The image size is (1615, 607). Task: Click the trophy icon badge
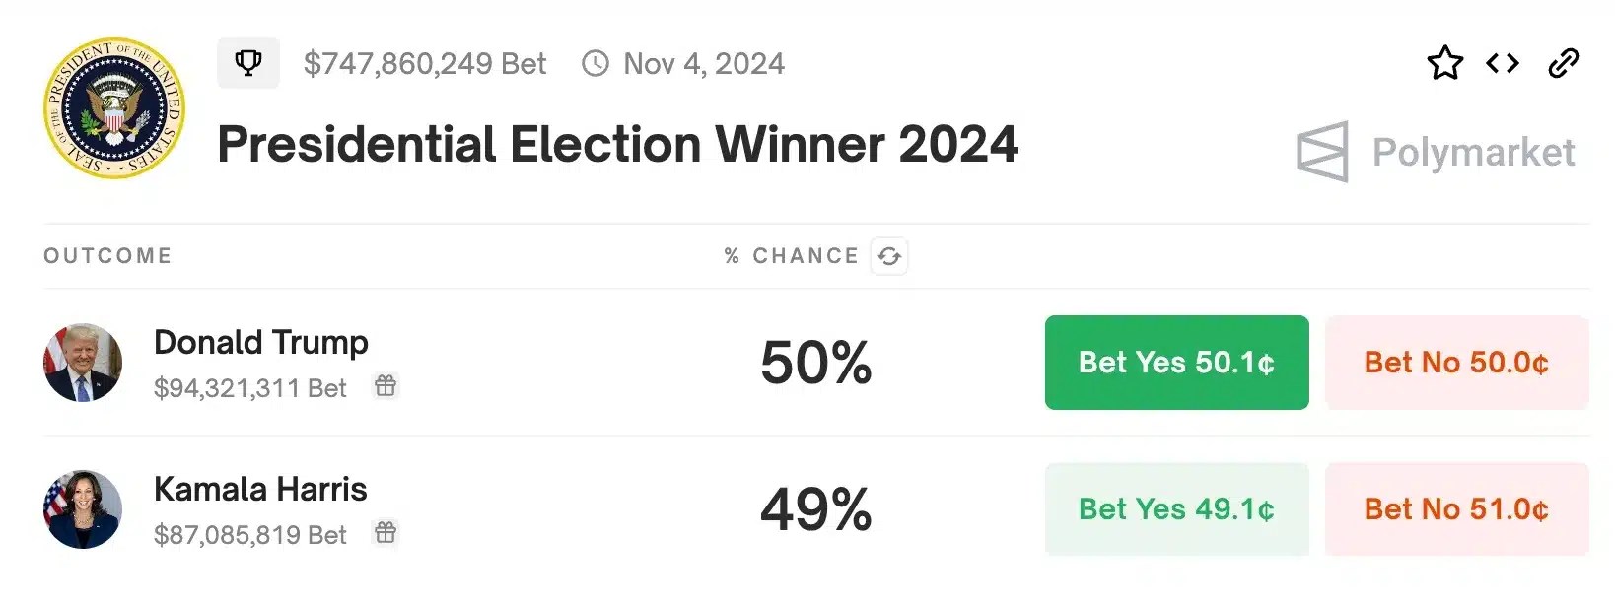coord(247,63)
